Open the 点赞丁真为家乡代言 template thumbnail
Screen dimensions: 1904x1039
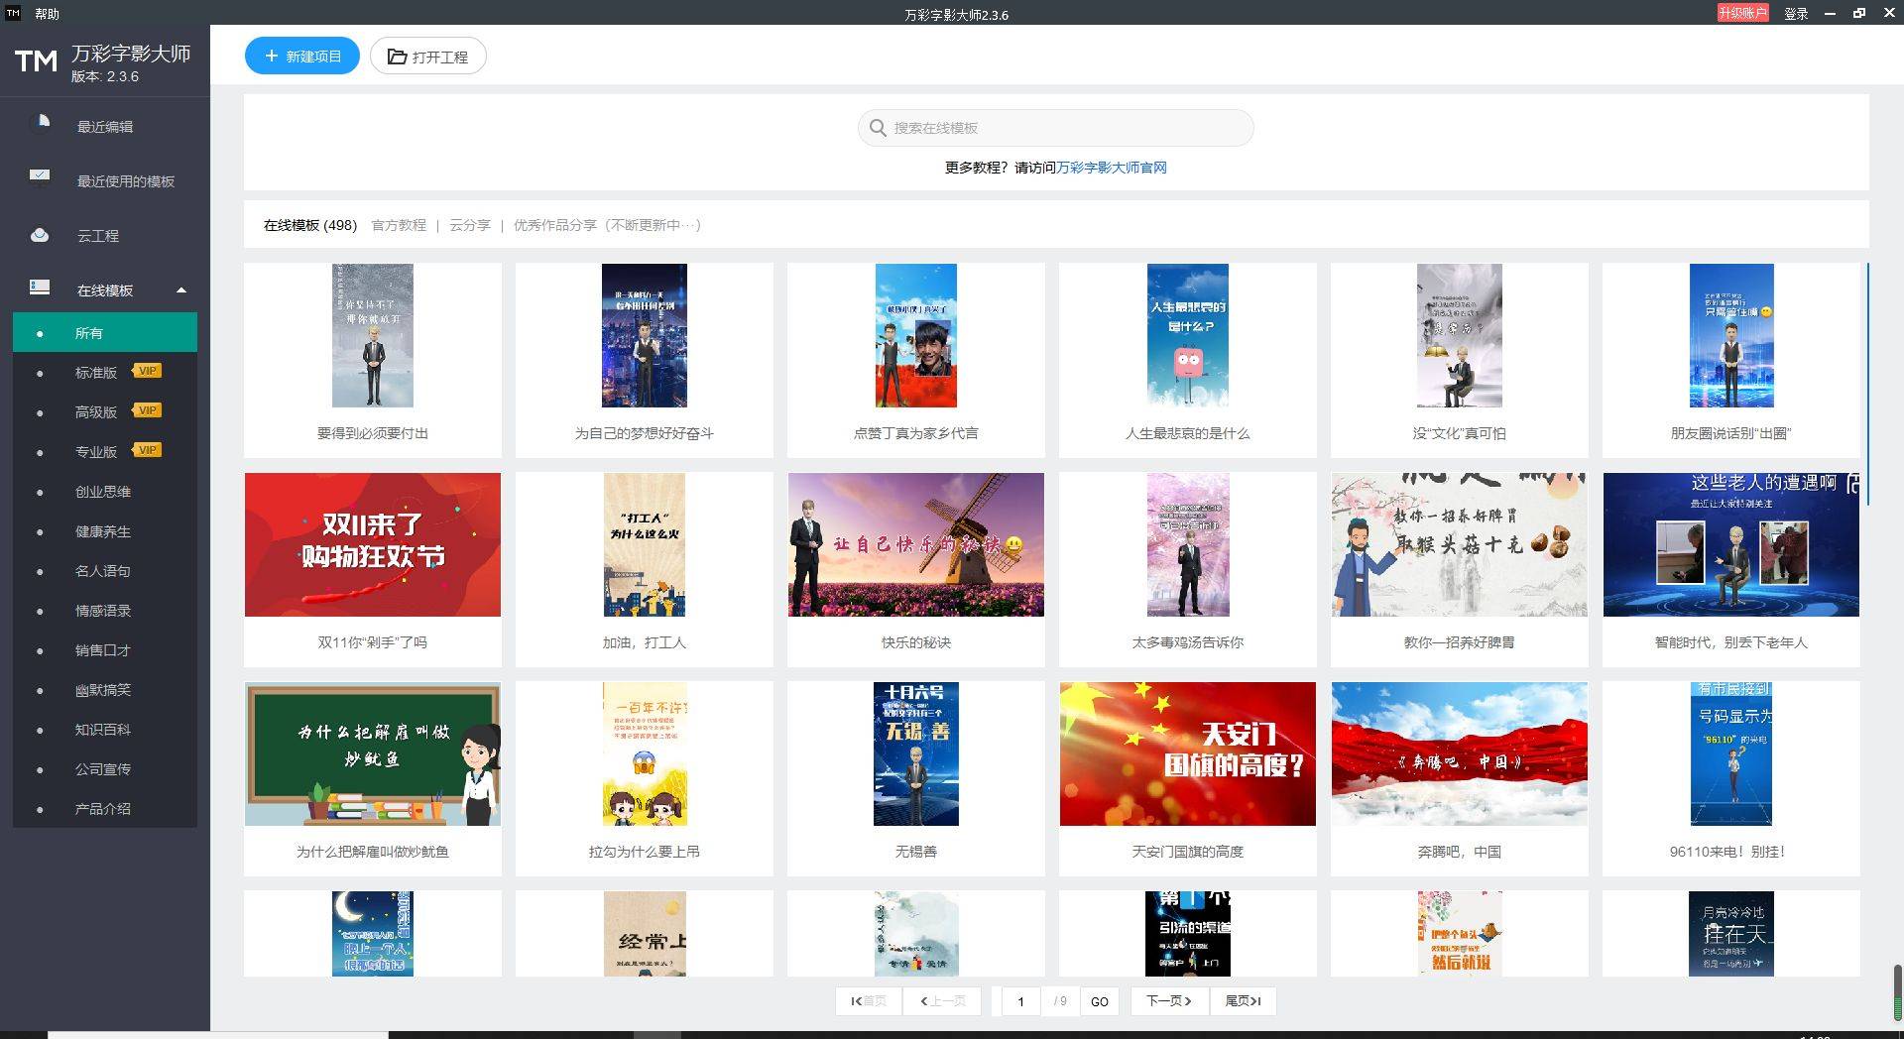click(x=916, y=335)
